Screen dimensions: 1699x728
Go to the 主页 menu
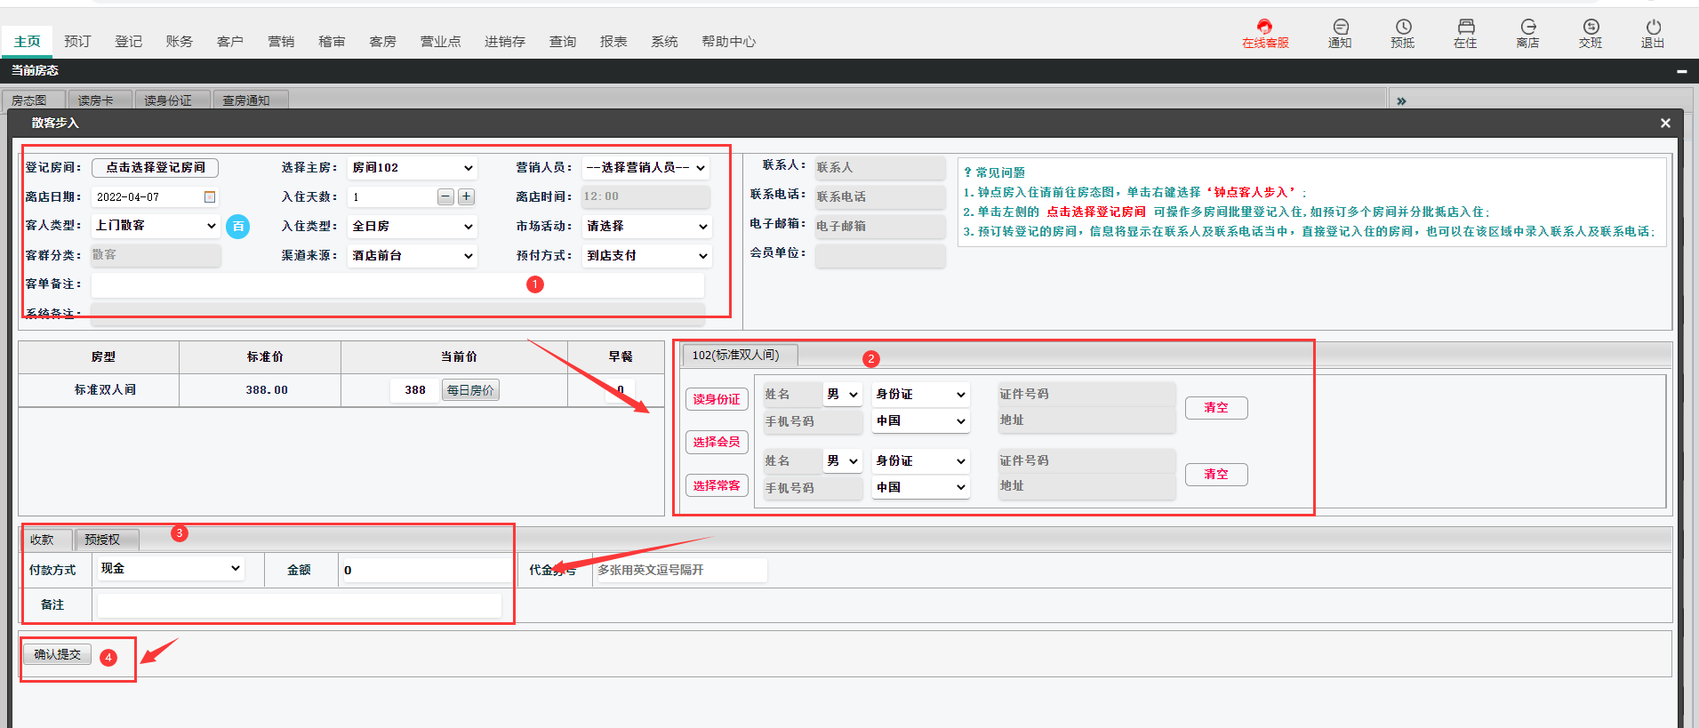(x=28, y=41)
